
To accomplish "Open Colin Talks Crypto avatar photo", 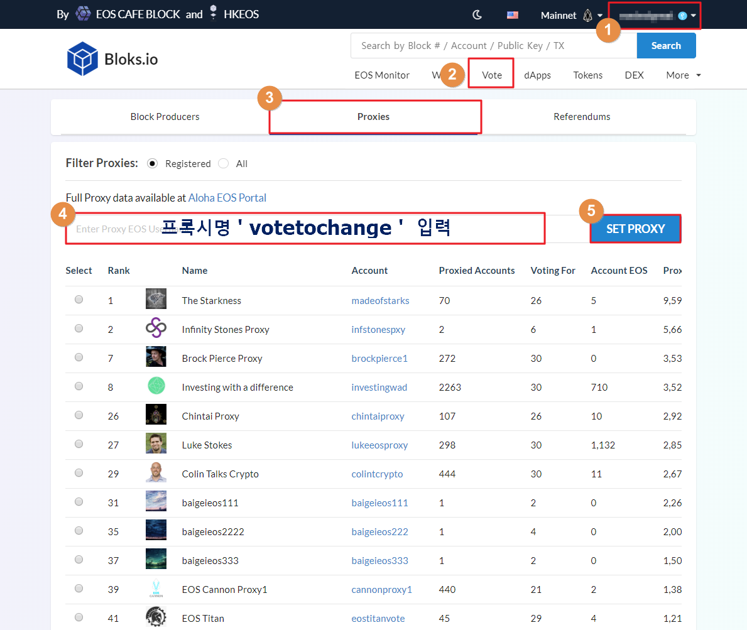I will (156, 472).
